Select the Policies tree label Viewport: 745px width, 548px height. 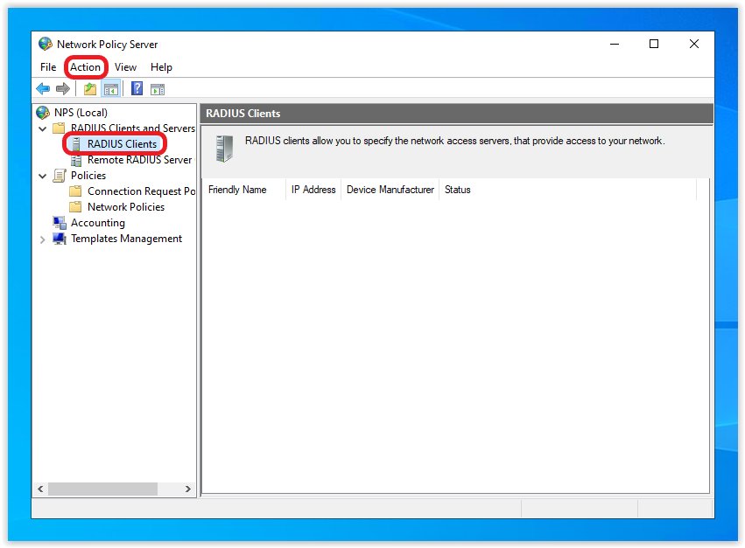(x=88, y=176)
